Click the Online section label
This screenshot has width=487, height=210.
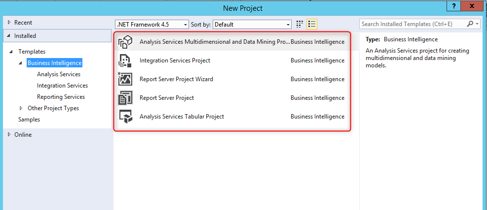[23, 135]
